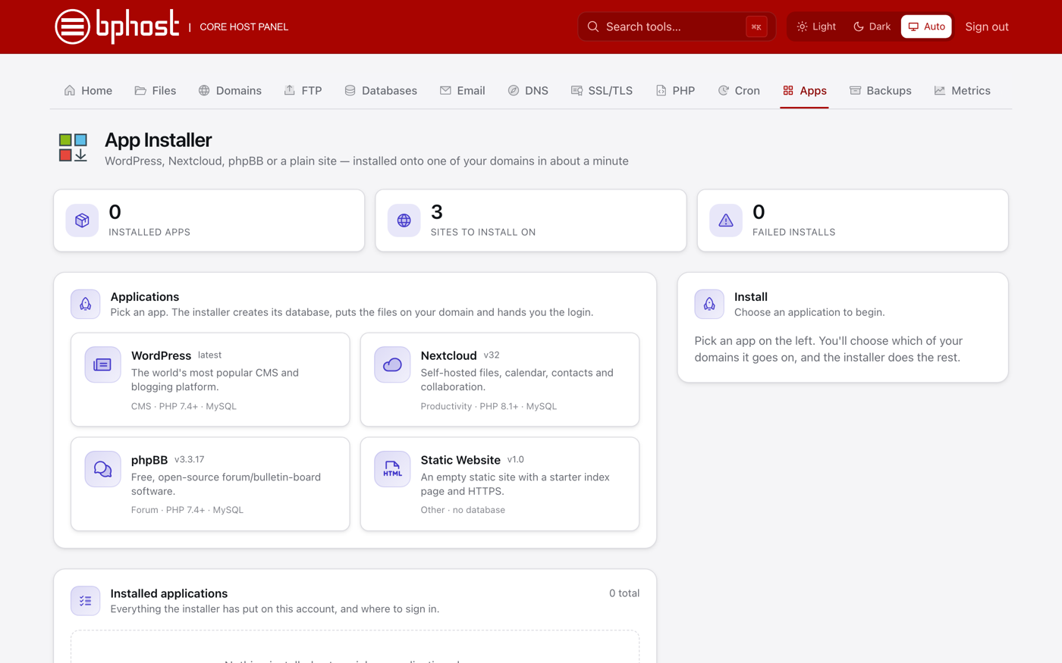1062x663 pixels.
Task: Switch to the Cron tab
Action: (x=739, y=90)
